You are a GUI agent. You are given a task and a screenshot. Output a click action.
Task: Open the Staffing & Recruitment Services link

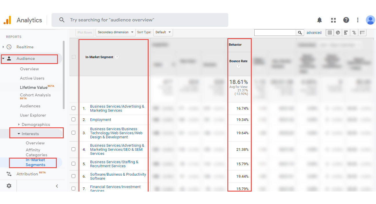click(114, 164)
